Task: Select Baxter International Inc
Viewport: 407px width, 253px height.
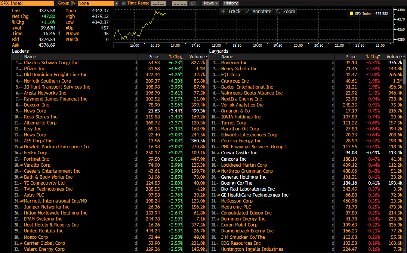Action: [247, 87]
